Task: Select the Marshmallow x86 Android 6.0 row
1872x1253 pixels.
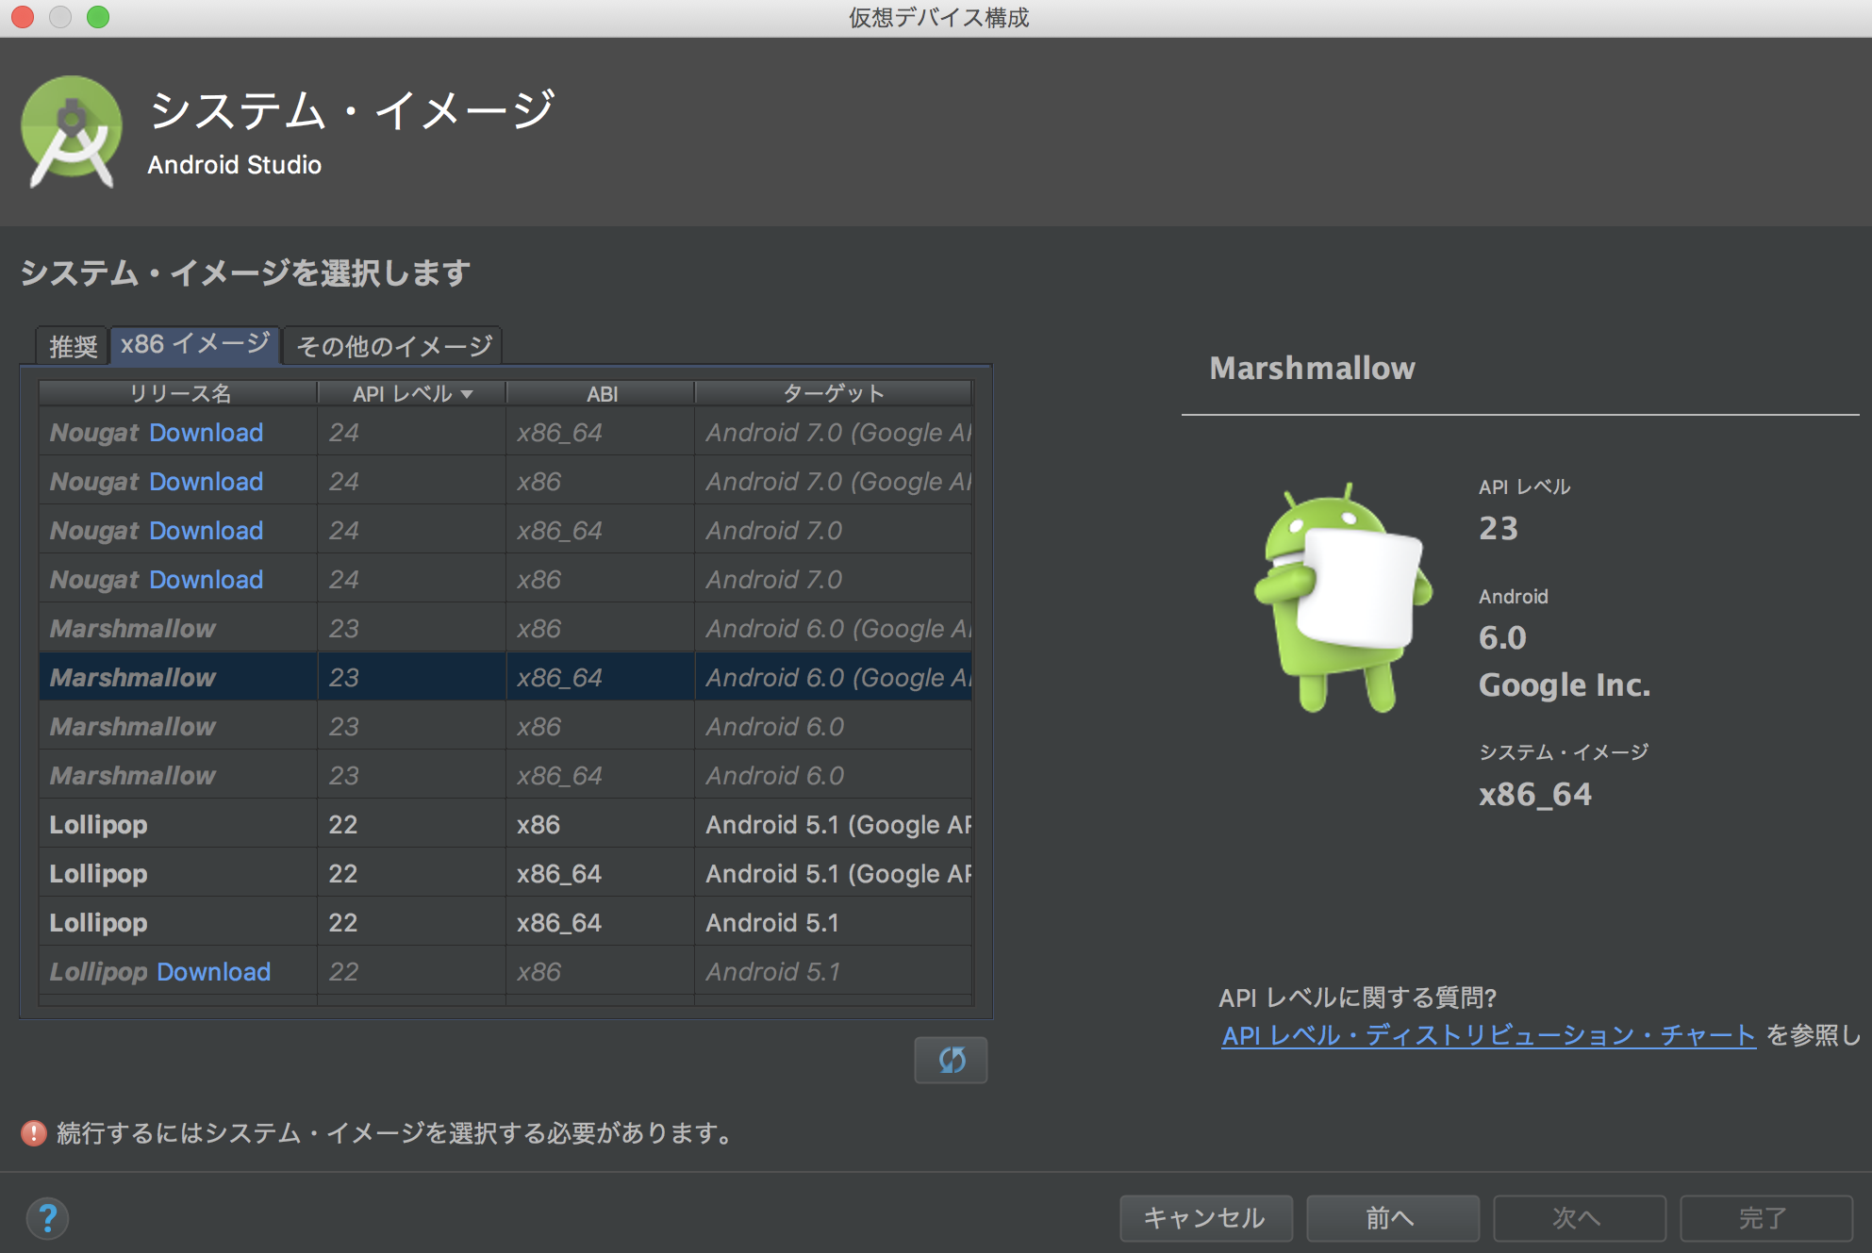Action: tap(377, 726)
